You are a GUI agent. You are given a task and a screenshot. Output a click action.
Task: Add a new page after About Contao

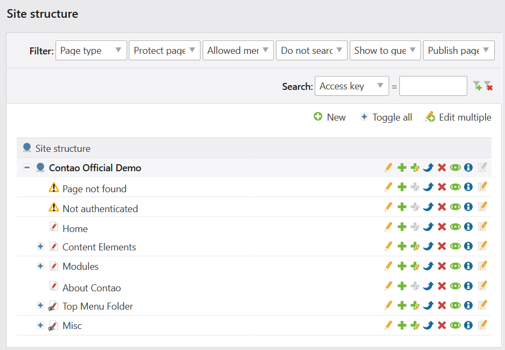[x=402, y=286]
